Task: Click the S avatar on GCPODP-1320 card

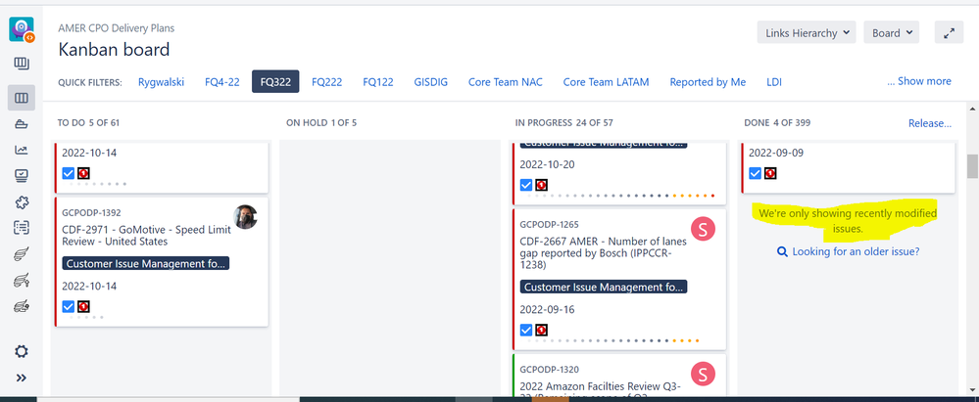Action: [703, 374]
